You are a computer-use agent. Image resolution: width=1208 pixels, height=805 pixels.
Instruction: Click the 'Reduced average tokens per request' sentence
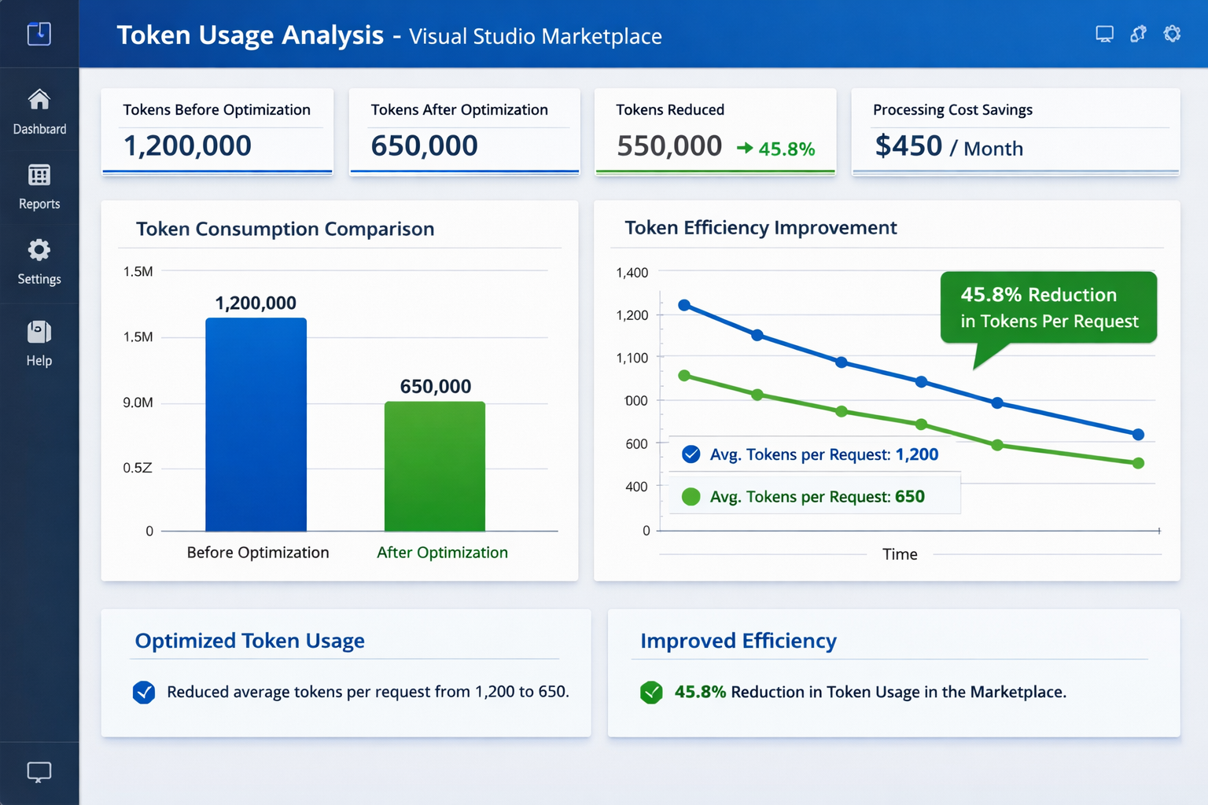(367, 692)
